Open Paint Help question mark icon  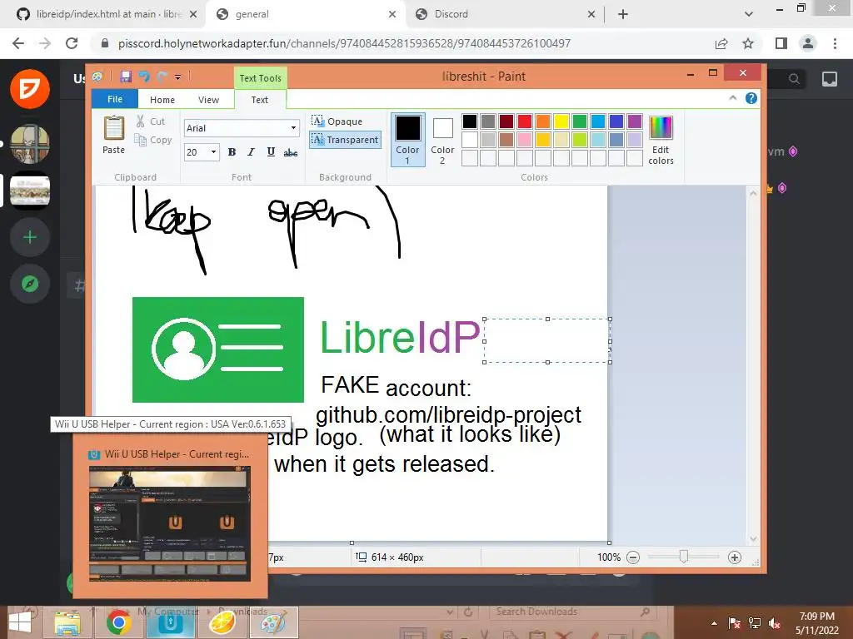point(751,98)
